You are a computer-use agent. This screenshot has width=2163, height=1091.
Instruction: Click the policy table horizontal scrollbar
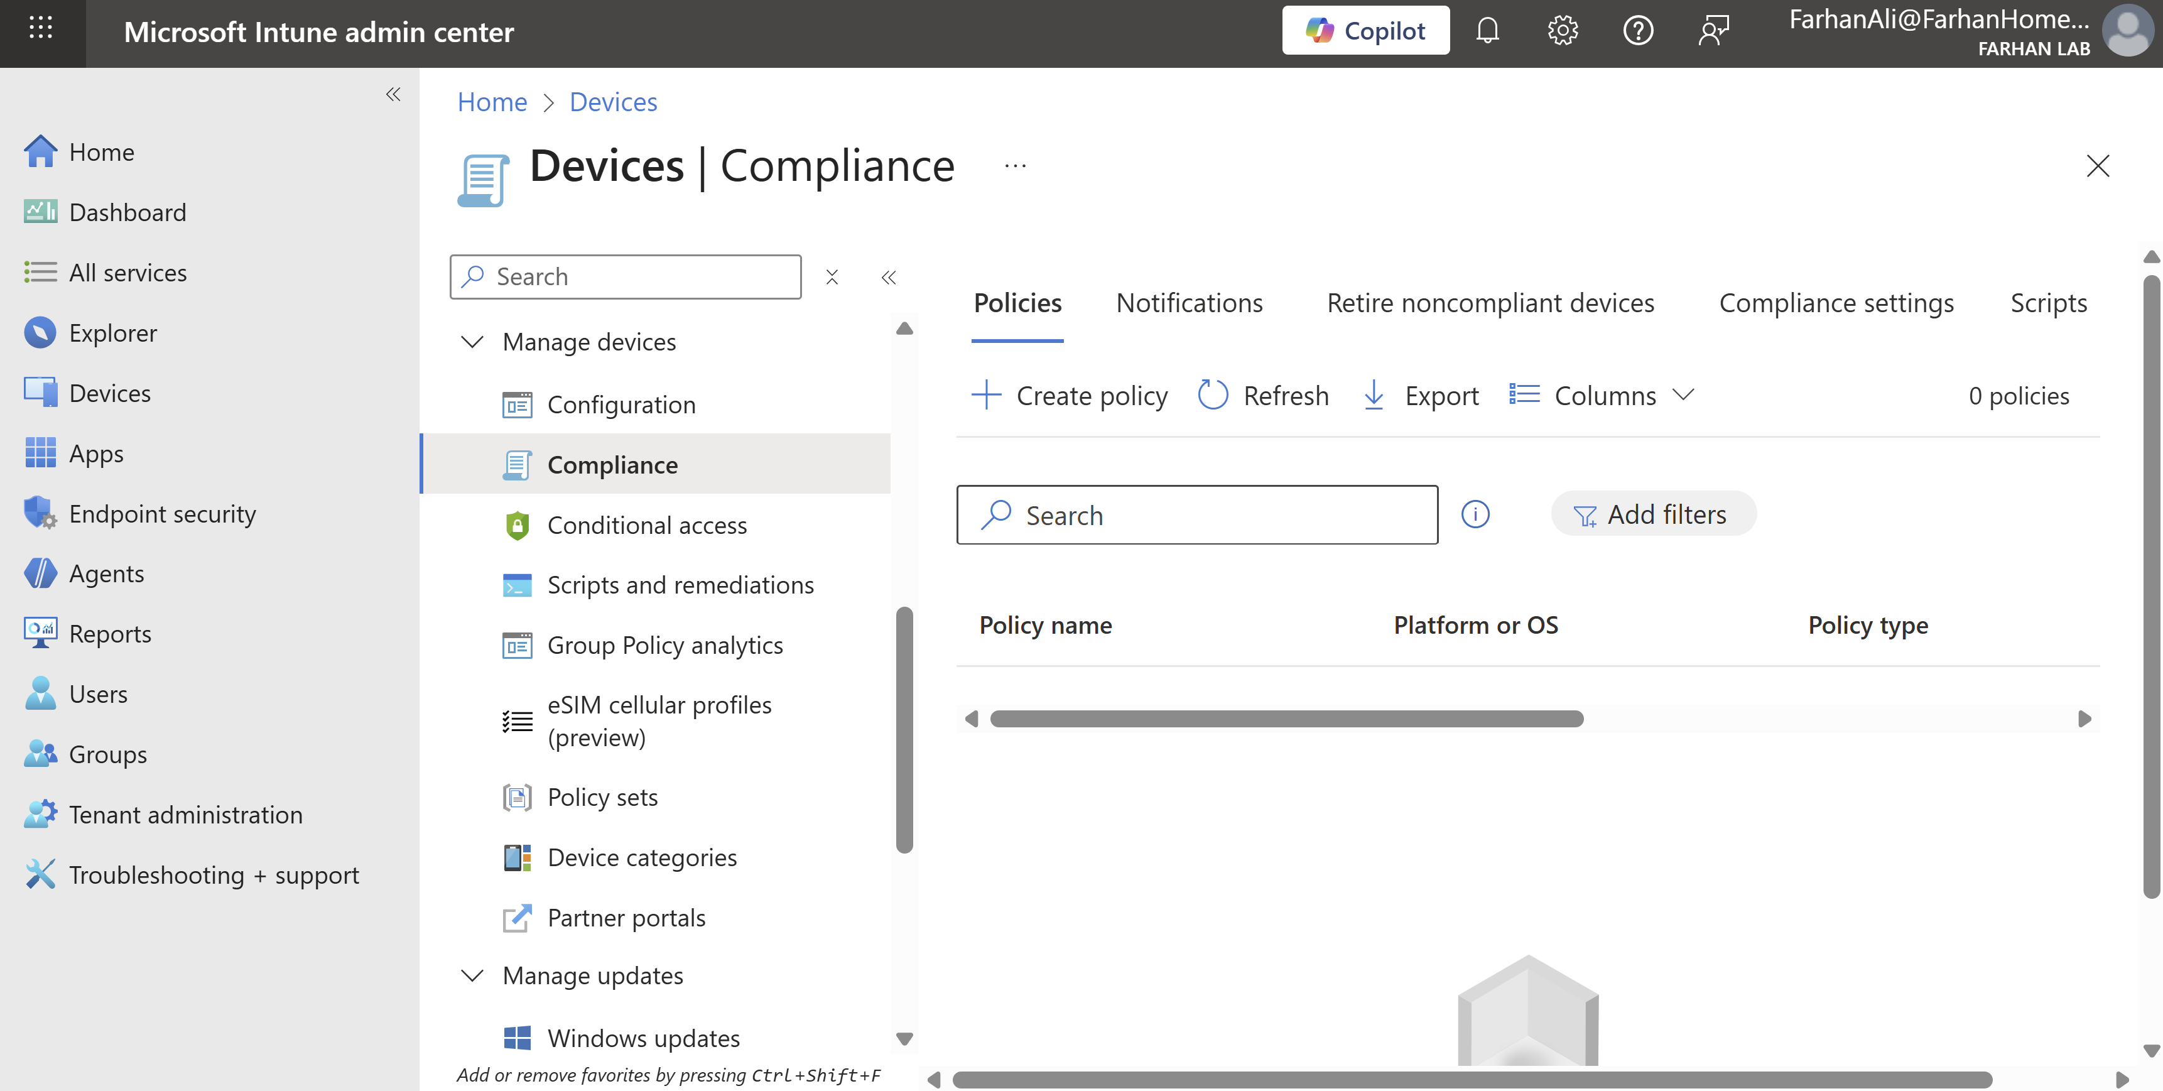click(1286, 719)
